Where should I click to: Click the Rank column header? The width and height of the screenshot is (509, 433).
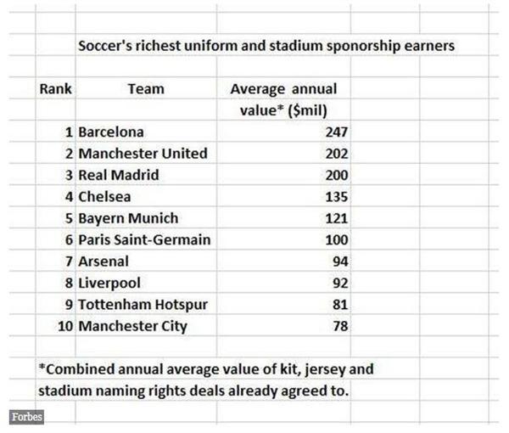click(x=55, y=88)
